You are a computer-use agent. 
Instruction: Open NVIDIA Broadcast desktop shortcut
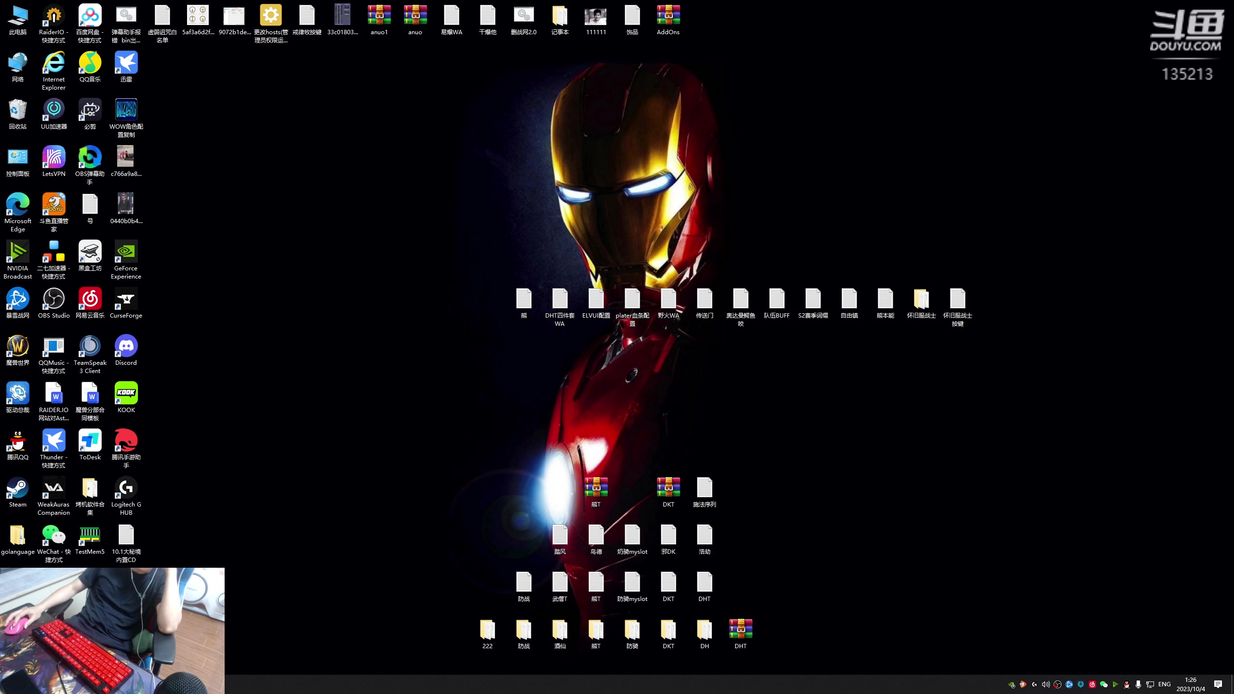[18, 260]
